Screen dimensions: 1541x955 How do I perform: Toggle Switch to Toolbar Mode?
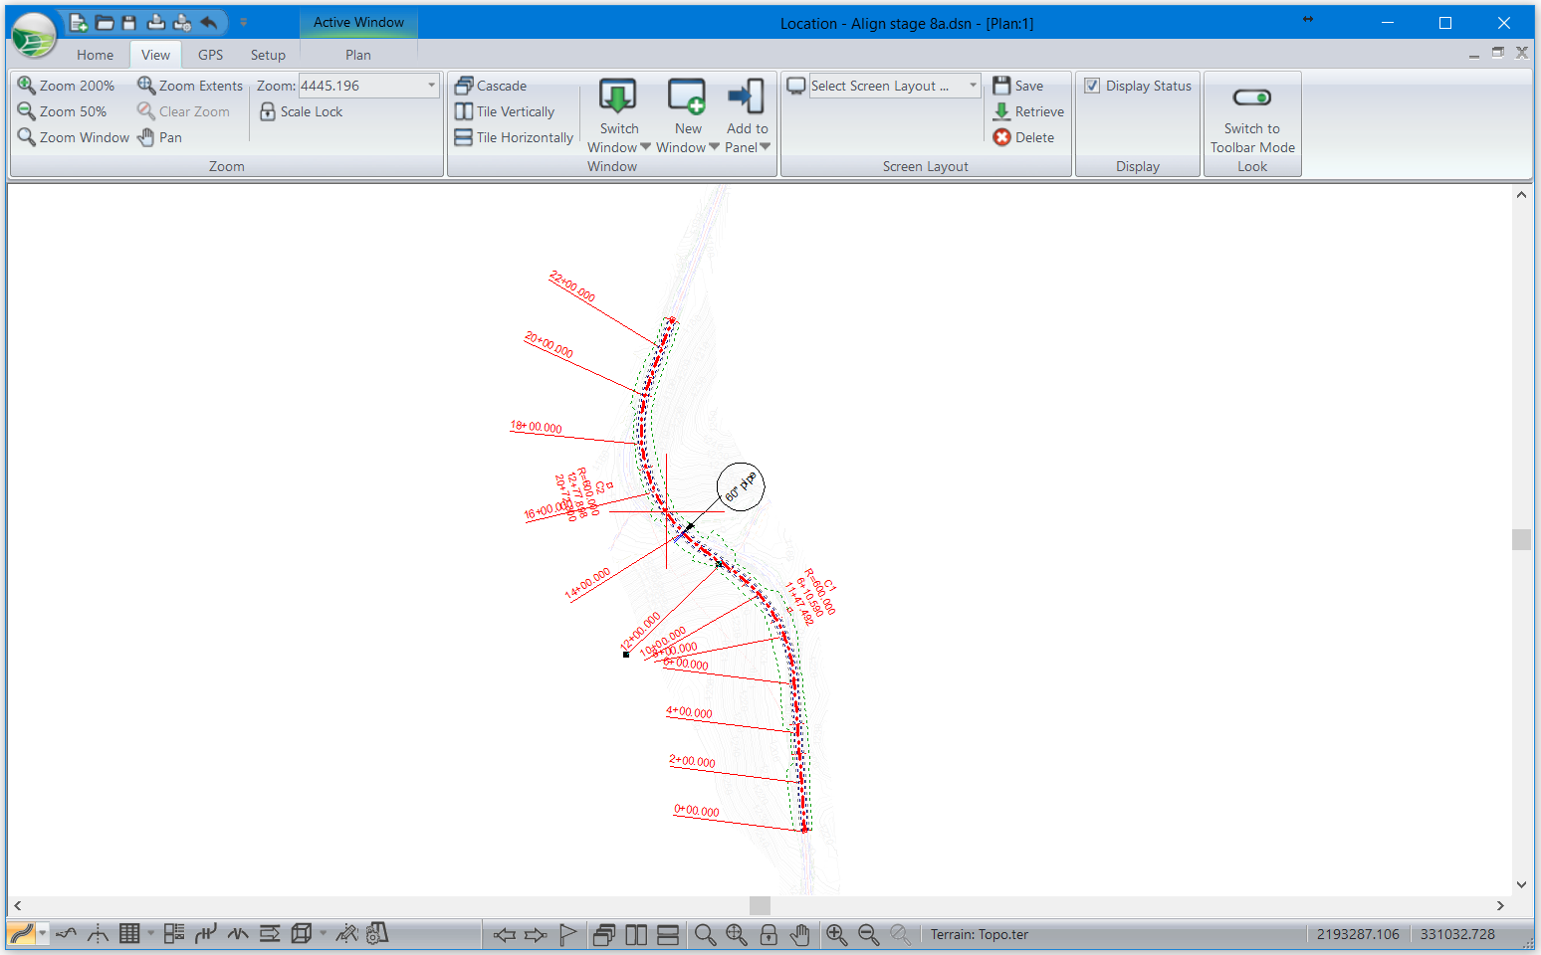(1251, 97)
